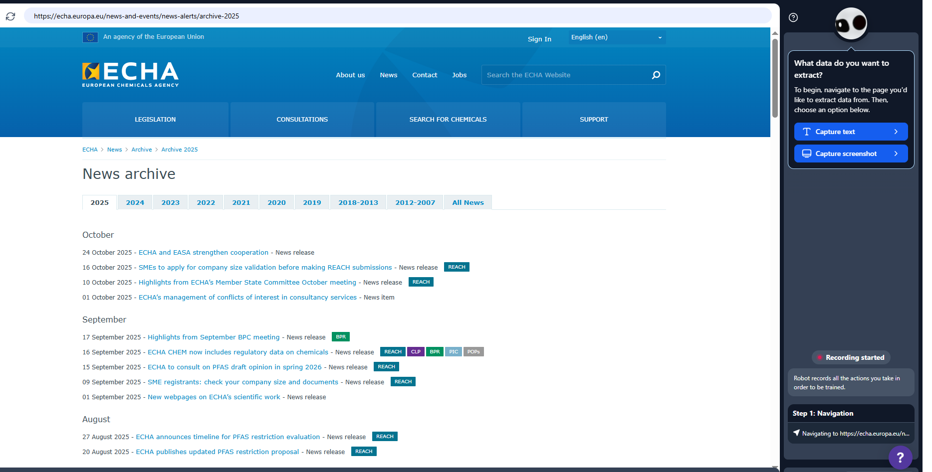
Task: Click the browser reload icon
Action: [10, 16]
